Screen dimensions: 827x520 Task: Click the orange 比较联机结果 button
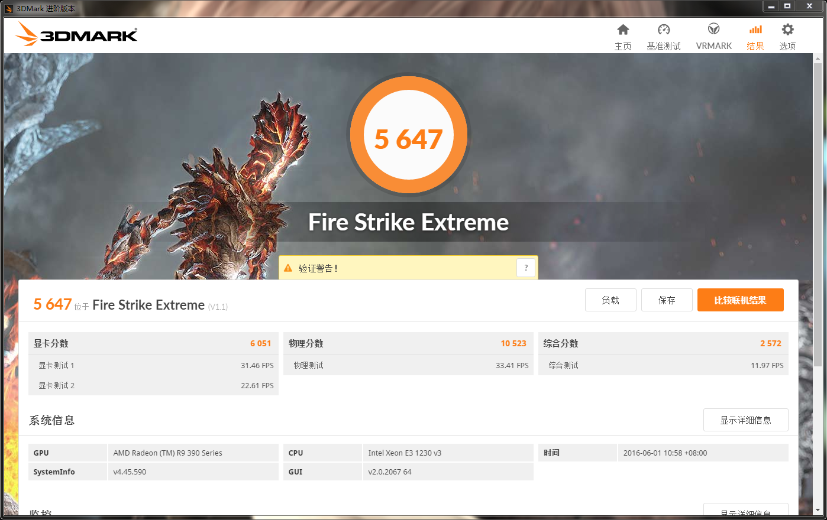click(740, 300)
